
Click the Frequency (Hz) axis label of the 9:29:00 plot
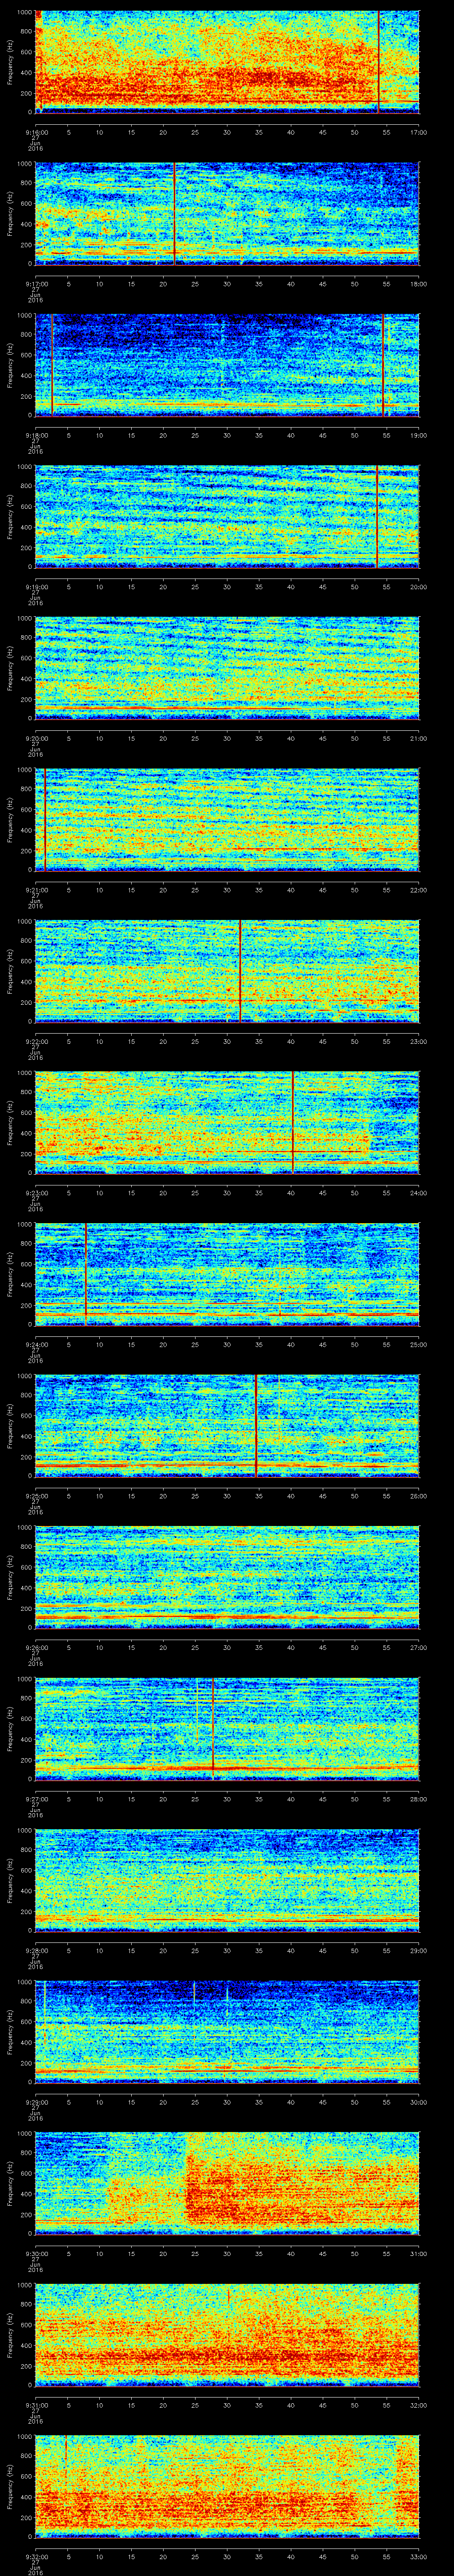click(x=10, y=2032)
